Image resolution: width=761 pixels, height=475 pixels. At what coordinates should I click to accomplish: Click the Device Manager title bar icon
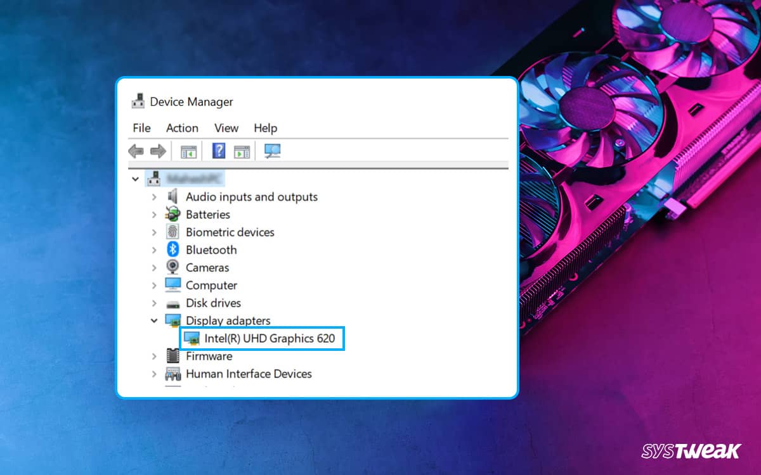click(138, 101)
